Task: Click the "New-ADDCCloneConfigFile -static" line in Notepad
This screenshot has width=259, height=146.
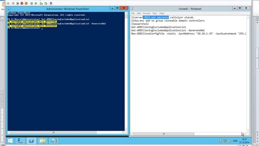Action: coord(189,34)
